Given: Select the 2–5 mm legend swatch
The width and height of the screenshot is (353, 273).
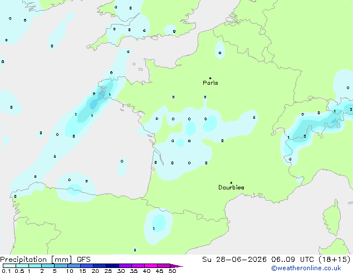Looking at the screenshot, I should pyautogui.click(x=48, y=266).
